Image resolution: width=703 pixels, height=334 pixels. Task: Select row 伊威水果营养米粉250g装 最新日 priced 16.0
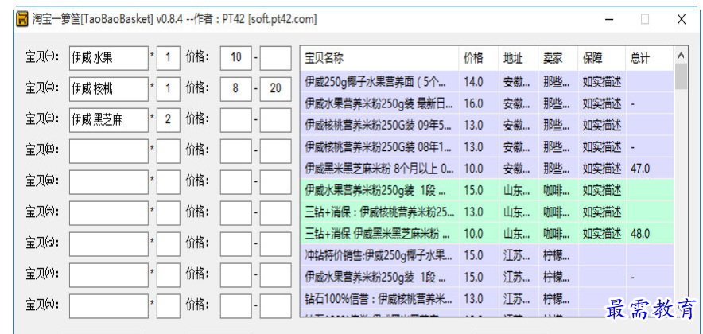pos(487,103)
